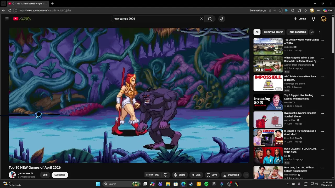Click the magnifier search button
The height and width of the screenshot is (188, 335).
point(210,19)
